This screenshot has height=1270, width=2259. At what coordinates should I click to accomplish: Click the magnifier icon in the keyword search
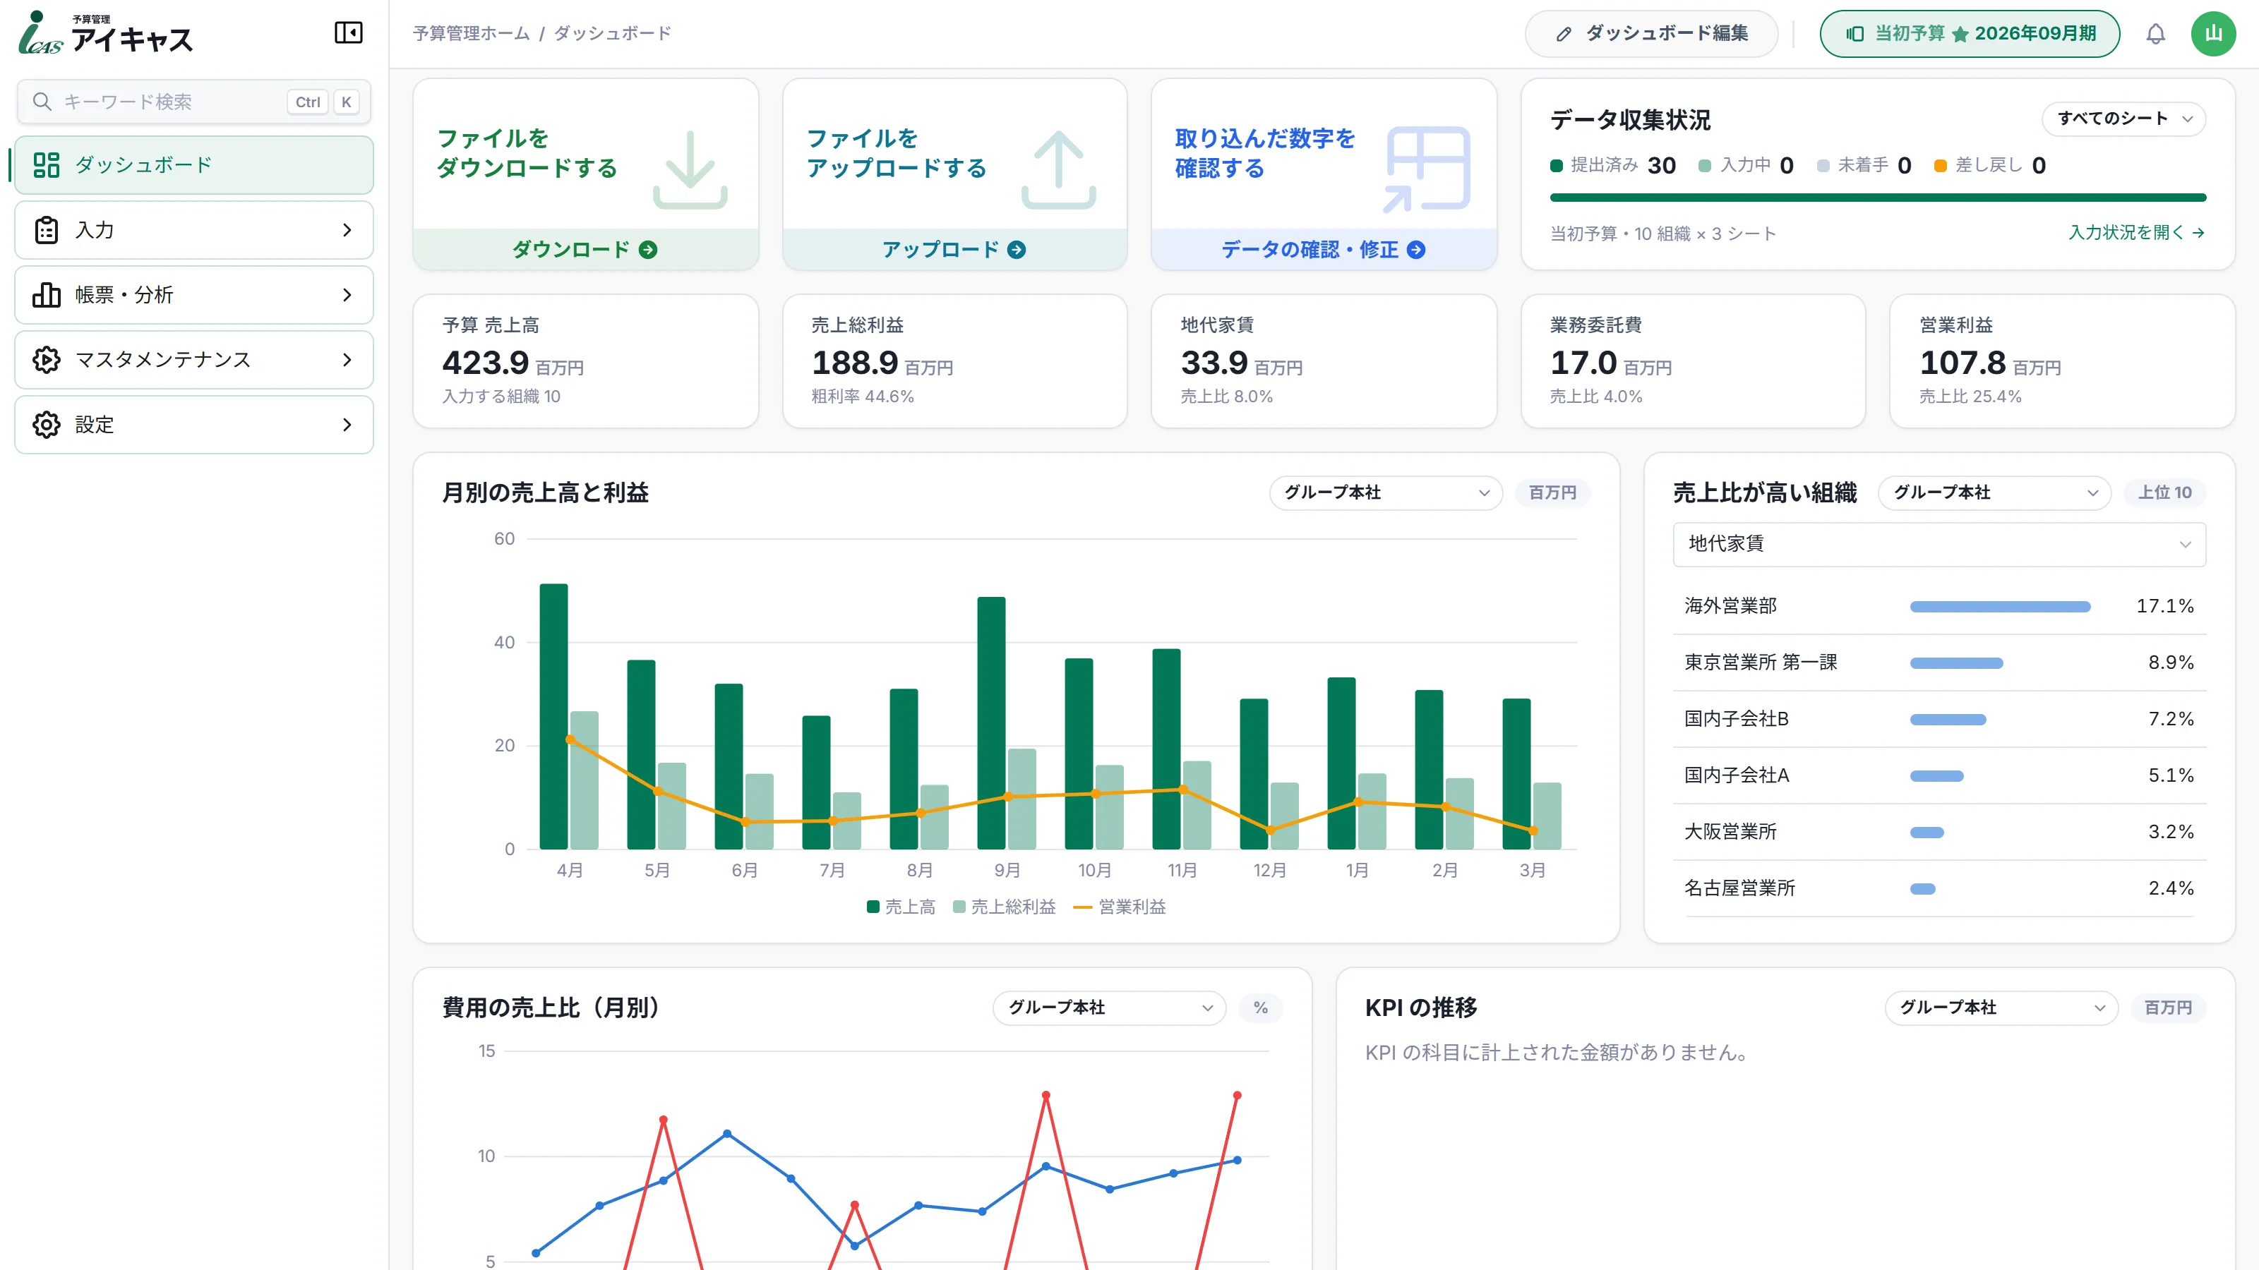point(41,102)
